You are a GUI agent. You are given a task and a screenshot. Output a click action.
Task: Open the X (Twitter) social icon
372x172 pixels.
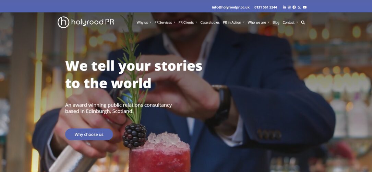click(x=299, y=7)
